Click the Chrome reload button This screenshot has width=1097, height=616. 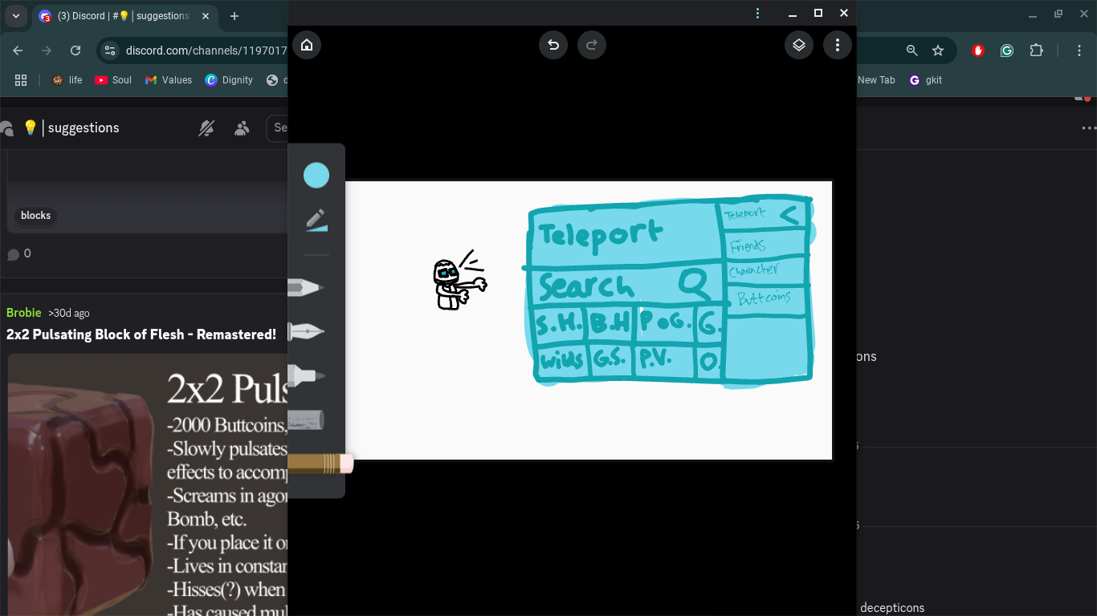75,51
